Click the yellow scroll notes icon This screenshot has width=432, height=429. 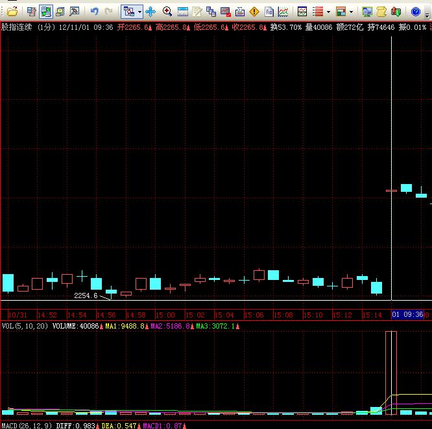(381, 12)
